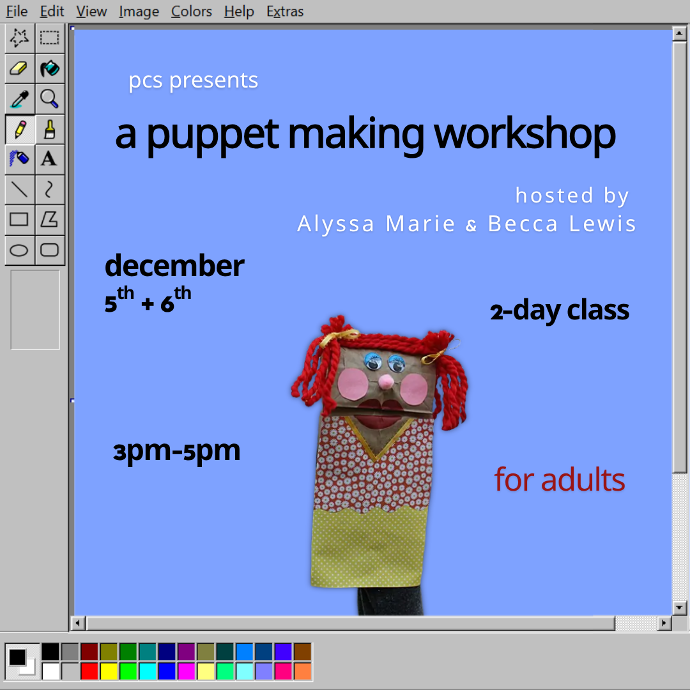
Task: Pick the white palette swatch
Action: (50, 671)
